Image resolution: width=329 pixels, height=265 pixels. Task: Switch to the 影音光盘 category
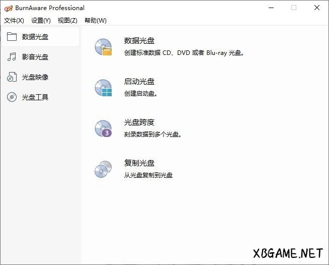coord(35,57)
